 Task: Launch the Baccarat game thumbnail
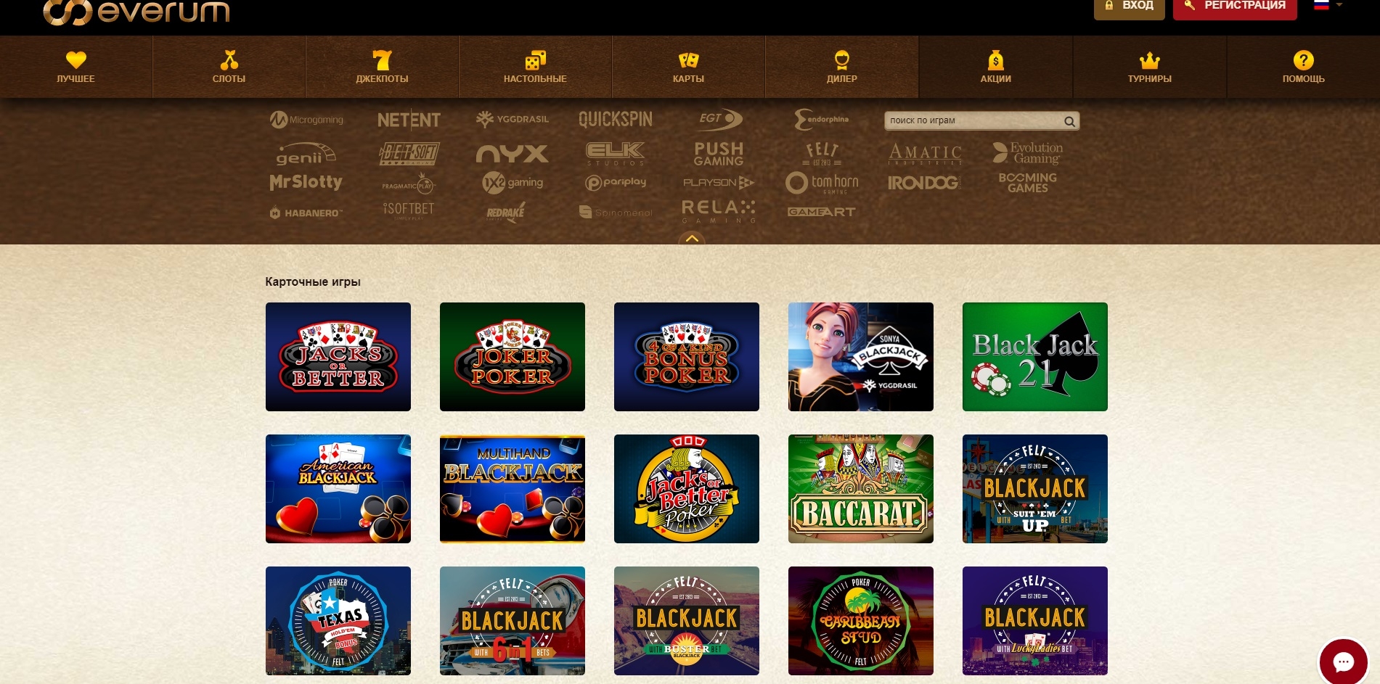tap(860, 489)
